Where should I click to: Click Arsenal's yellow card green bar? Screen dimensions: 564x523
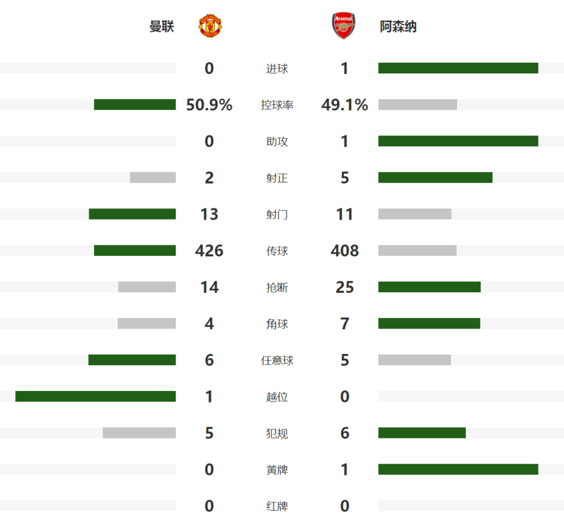[x=458, y=469]
